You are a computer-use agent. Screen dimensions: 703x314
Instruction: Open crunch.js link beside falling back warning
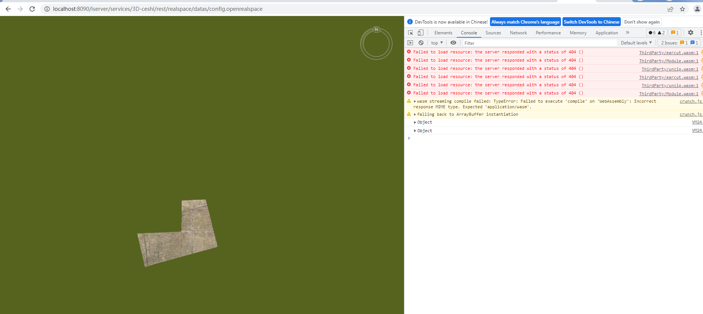(x=691, y=115)
